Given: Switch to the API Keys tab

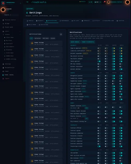Looking at the screenshot, I should click(75, 21).
